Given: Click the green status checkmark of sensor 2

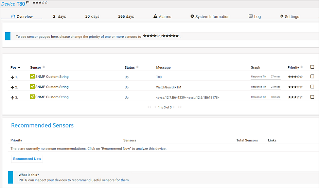Looking at the screenshot, I should (32, 87).
